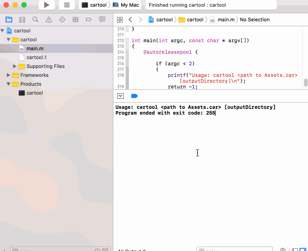Select main.m in the navigator
Viewport: 308px width, 251px height.
(x=56, y=48)
